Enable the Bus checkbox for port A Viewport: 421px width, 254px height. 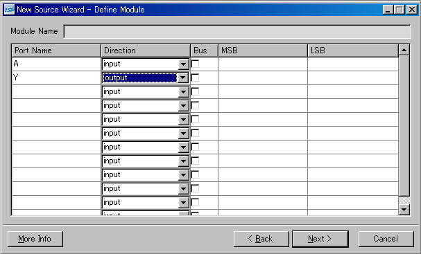(x=195, y=64)
